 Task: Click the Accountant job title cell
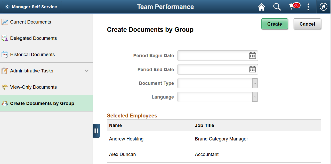point(207,154)
